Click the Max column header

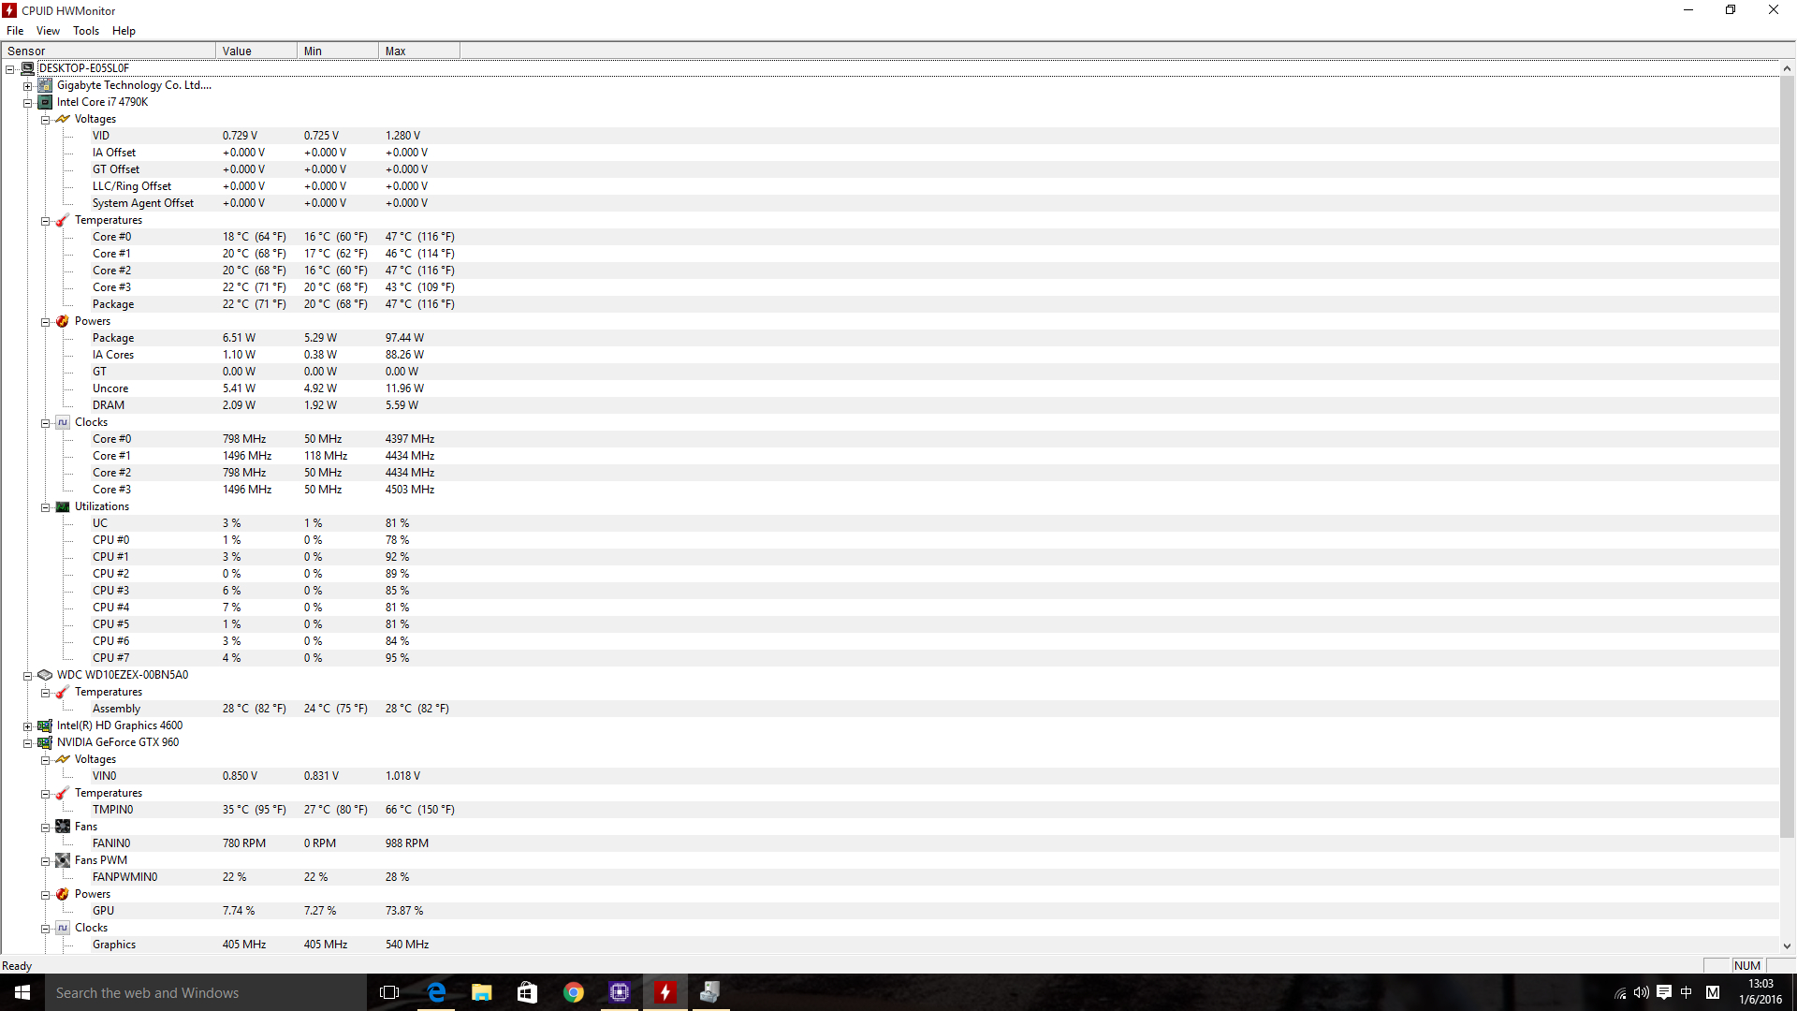pyautogui.click(x=417, y=51)
